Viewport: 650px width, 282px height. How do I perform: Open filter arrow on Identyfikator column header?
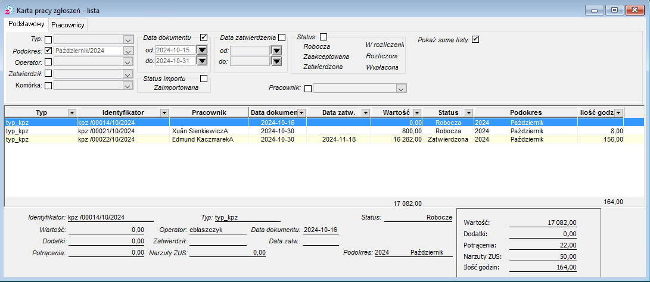(164, 112)
